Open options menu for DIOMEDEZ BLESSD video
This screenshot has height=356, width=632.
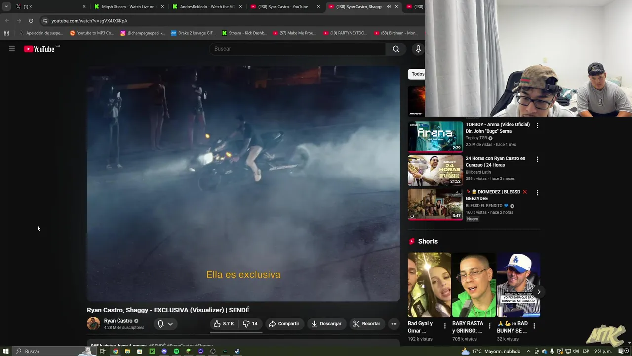point(537,193)
